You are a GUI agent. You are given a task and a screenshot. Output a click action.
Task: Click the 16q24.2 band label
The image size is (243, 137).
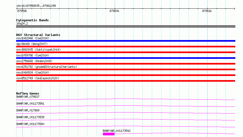tap(22, 23)
